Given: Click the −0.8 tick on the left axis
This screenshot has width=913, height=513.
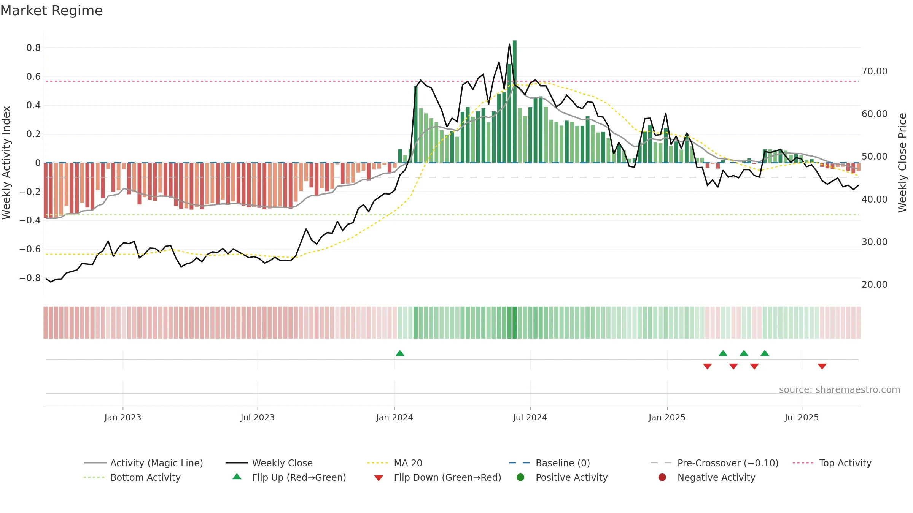Looking at the screenshot, I should [x=30, y=278].
